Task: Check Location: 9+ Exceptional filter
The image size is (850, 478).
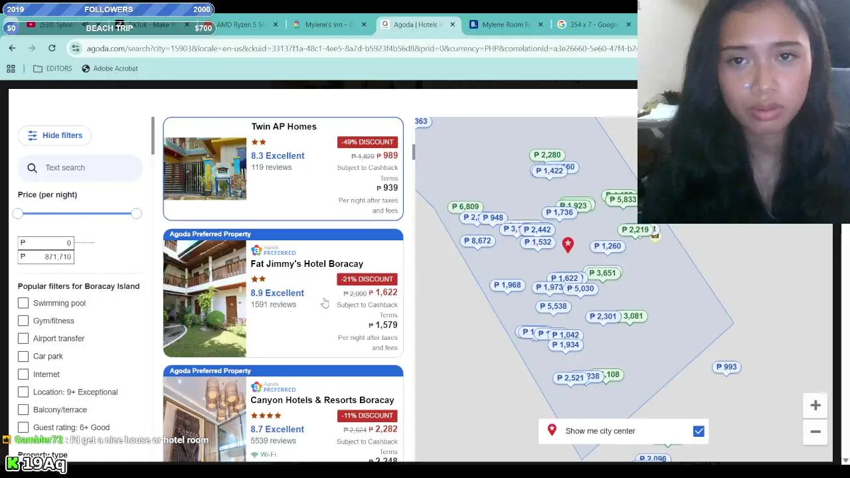Action: click(23, 392)
